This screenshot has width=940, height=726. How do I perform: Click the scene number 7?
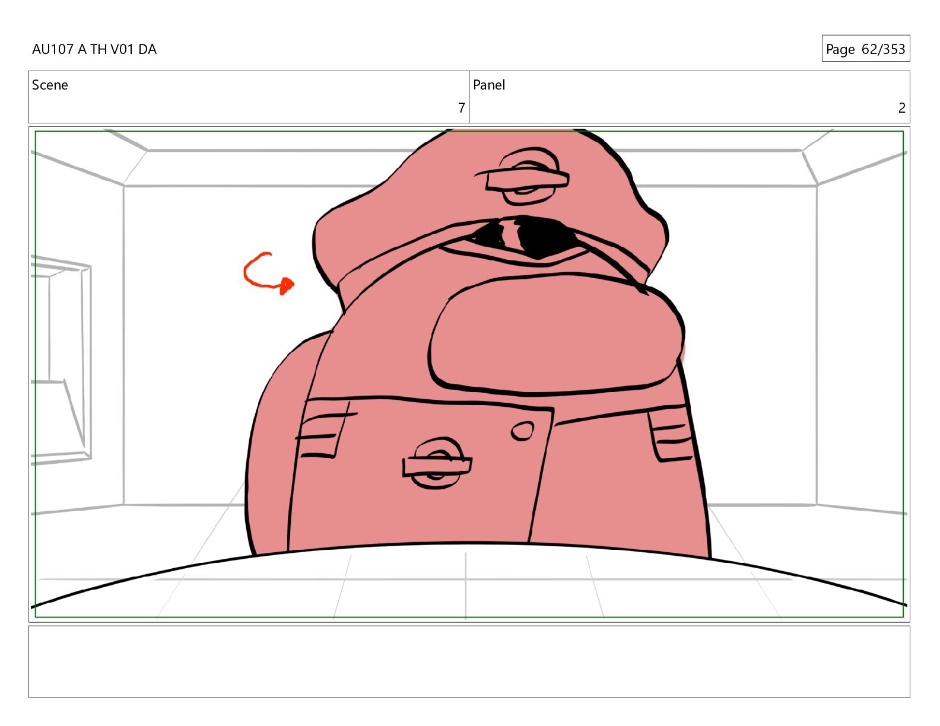(x=461, y=108)
